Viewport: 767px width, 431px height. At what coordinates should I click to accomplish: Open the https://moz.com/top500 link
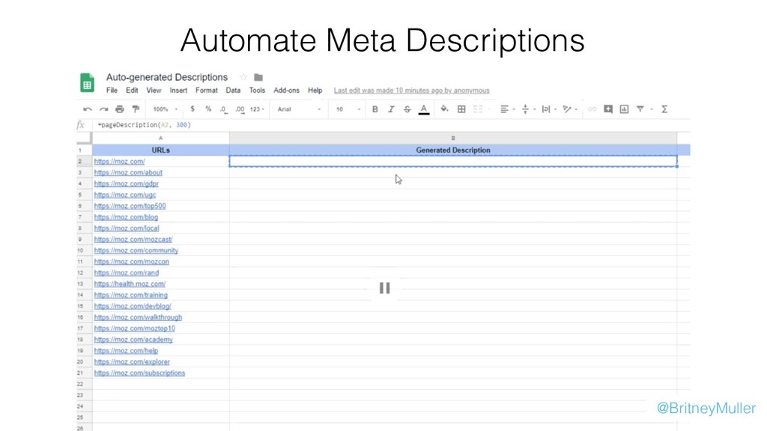click(130, 206)
